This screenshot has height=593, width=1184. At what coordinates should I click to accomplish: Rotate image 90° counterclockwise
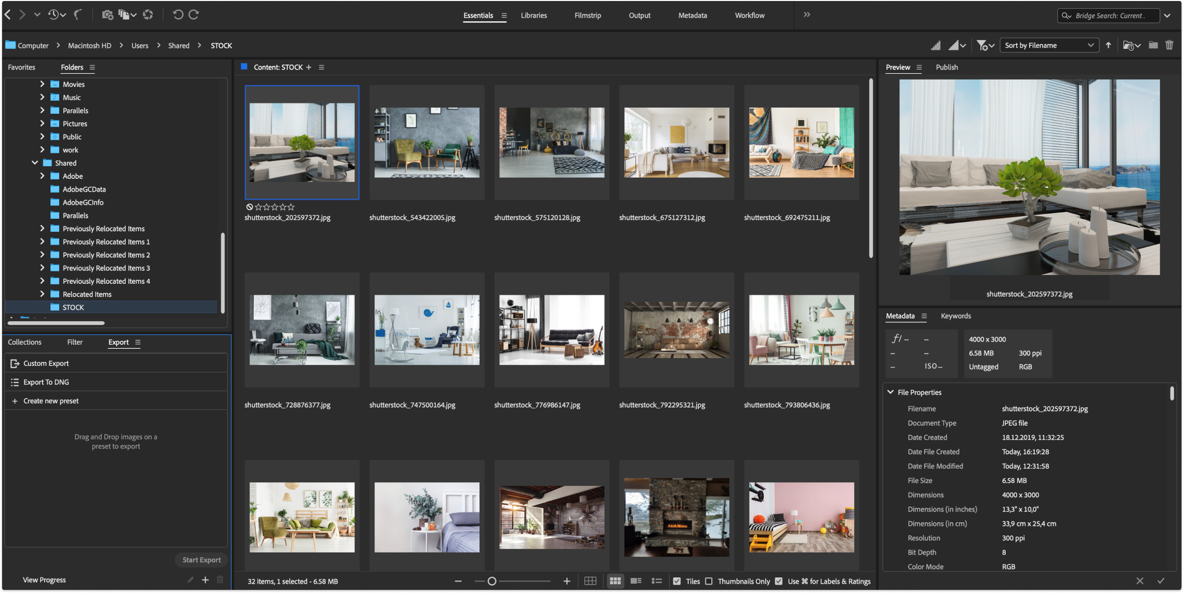pos(178,15)
